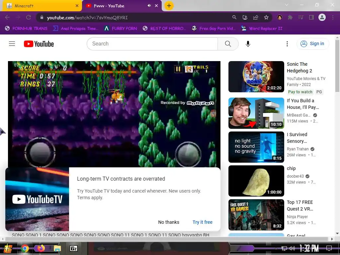This screenshot has height=255, width=340.
Task: Click No thanks on YouTube TV promo
Action: point(169,222)
